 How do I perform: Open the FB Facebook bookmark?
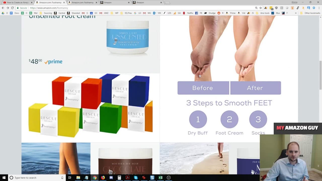tap(199, 13)
